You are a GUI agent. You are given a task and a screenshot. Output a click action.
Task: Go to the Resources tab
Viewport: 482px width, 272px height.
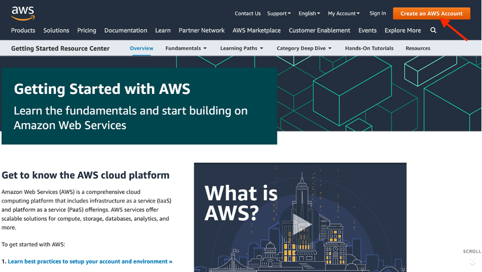coord(418,48)
